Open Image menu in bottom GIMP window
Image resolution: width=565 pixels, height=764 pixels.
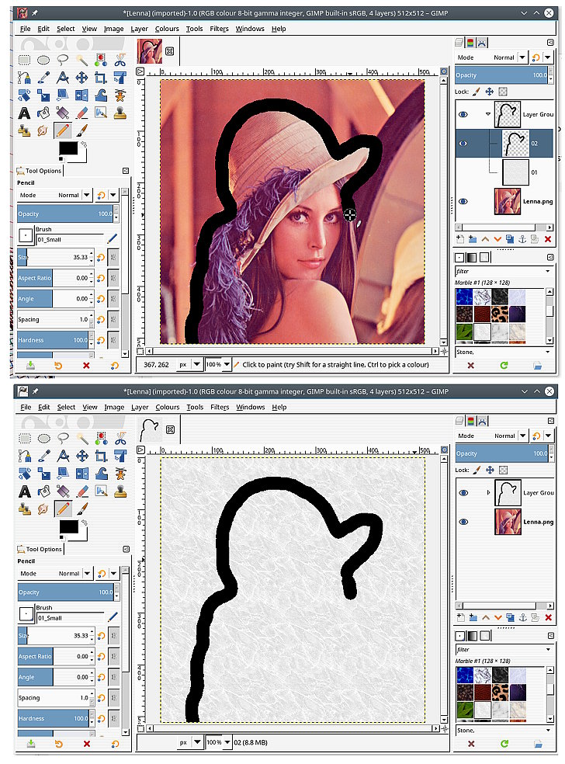coord(114,408)
